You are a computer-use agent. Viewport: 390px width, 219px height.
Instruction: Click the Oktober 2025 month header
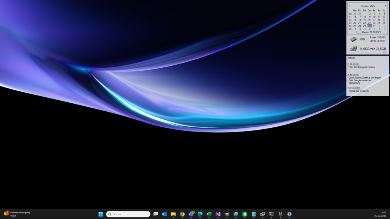[x=368, y=6]
